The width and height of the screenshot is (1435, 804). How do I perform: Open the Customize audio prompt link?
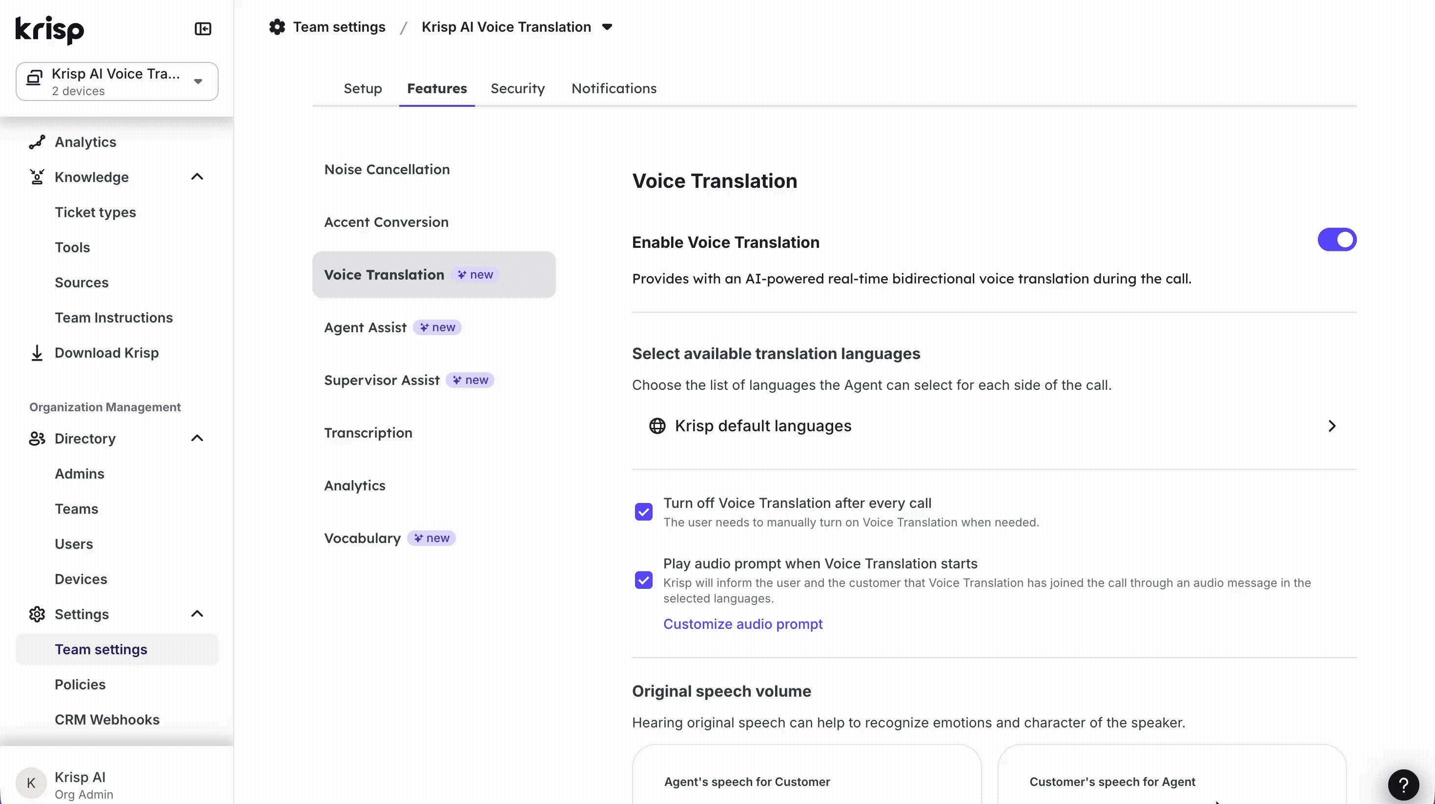tap(742, 624)
